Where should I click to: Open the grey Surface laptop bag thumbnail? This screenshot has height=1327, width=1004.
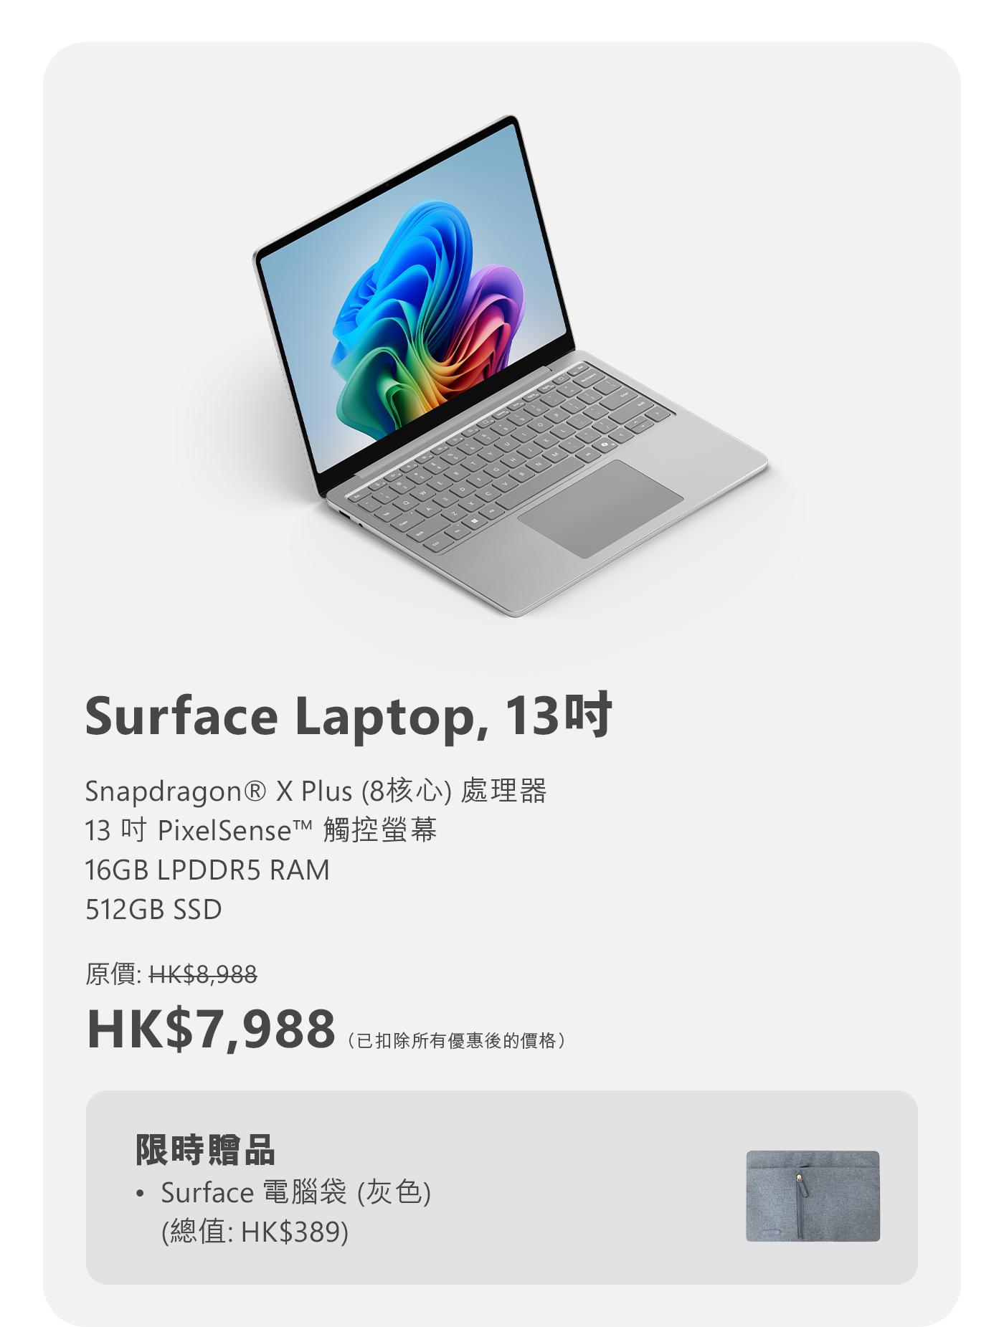(813, 1196)
